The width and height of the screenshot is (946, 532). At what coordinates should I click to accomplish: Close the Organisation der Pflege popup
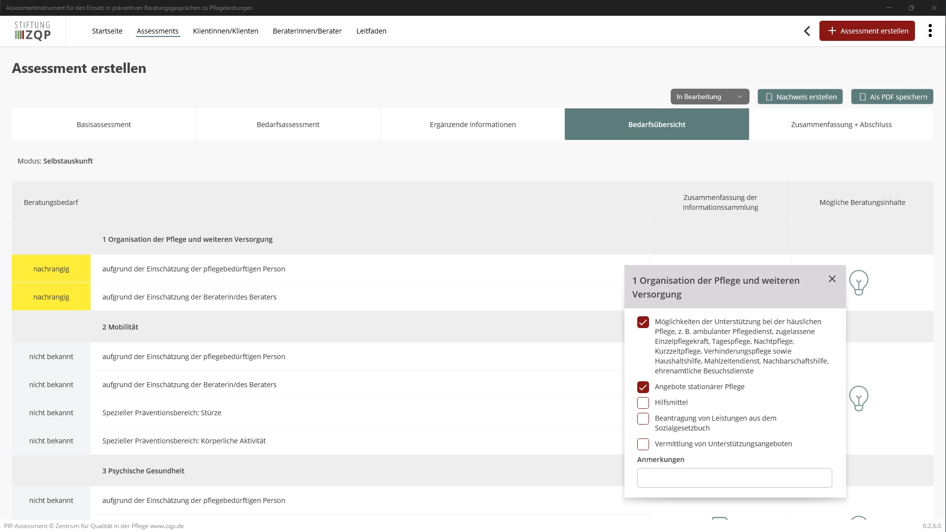(832, 279)
